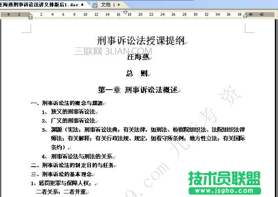Image resolution: width=278 pixels, height=197 pixels.
Task: Click the left indent marker on the ruler
Action: tap(30, 17)
